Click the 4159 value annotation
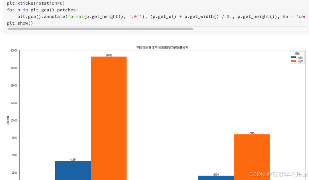 pos(73,159)
